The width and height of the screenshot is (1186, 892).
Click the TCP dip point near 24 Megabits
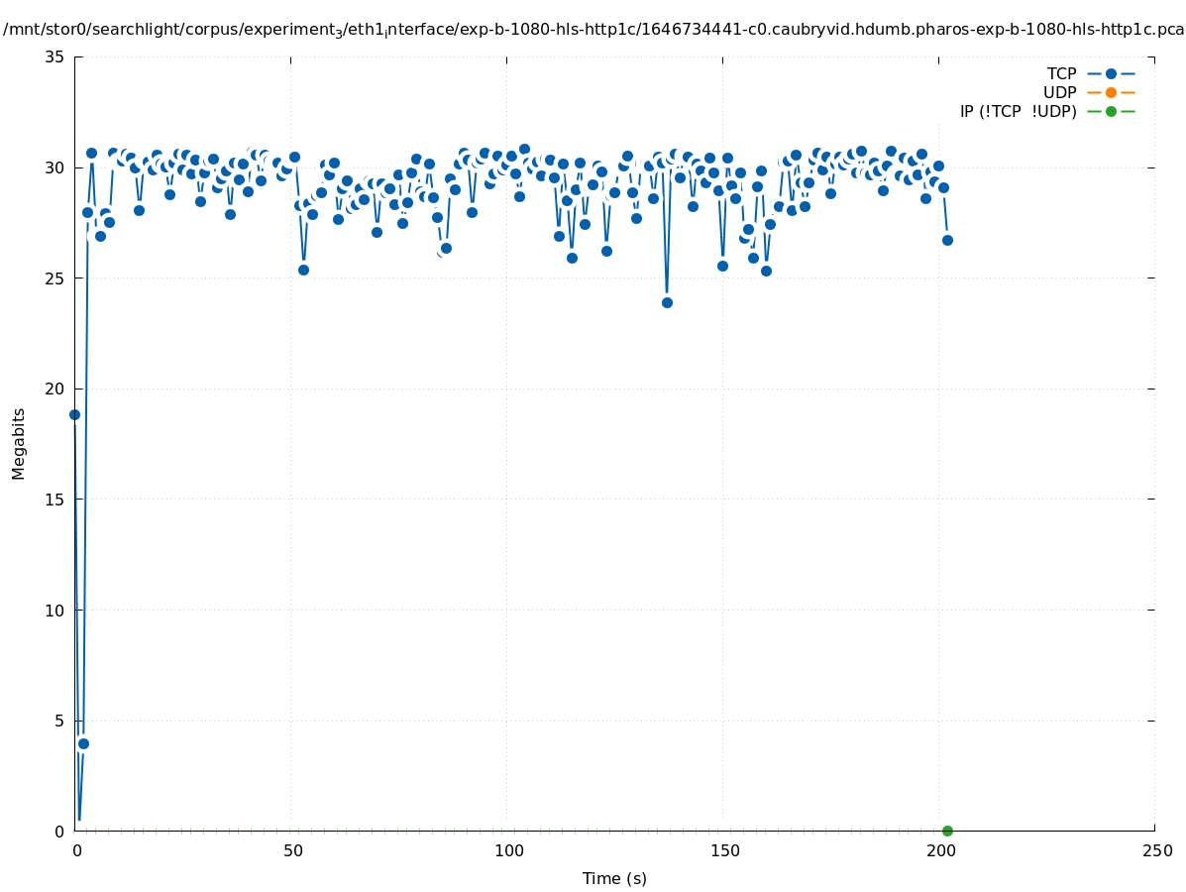click(667, 302)
